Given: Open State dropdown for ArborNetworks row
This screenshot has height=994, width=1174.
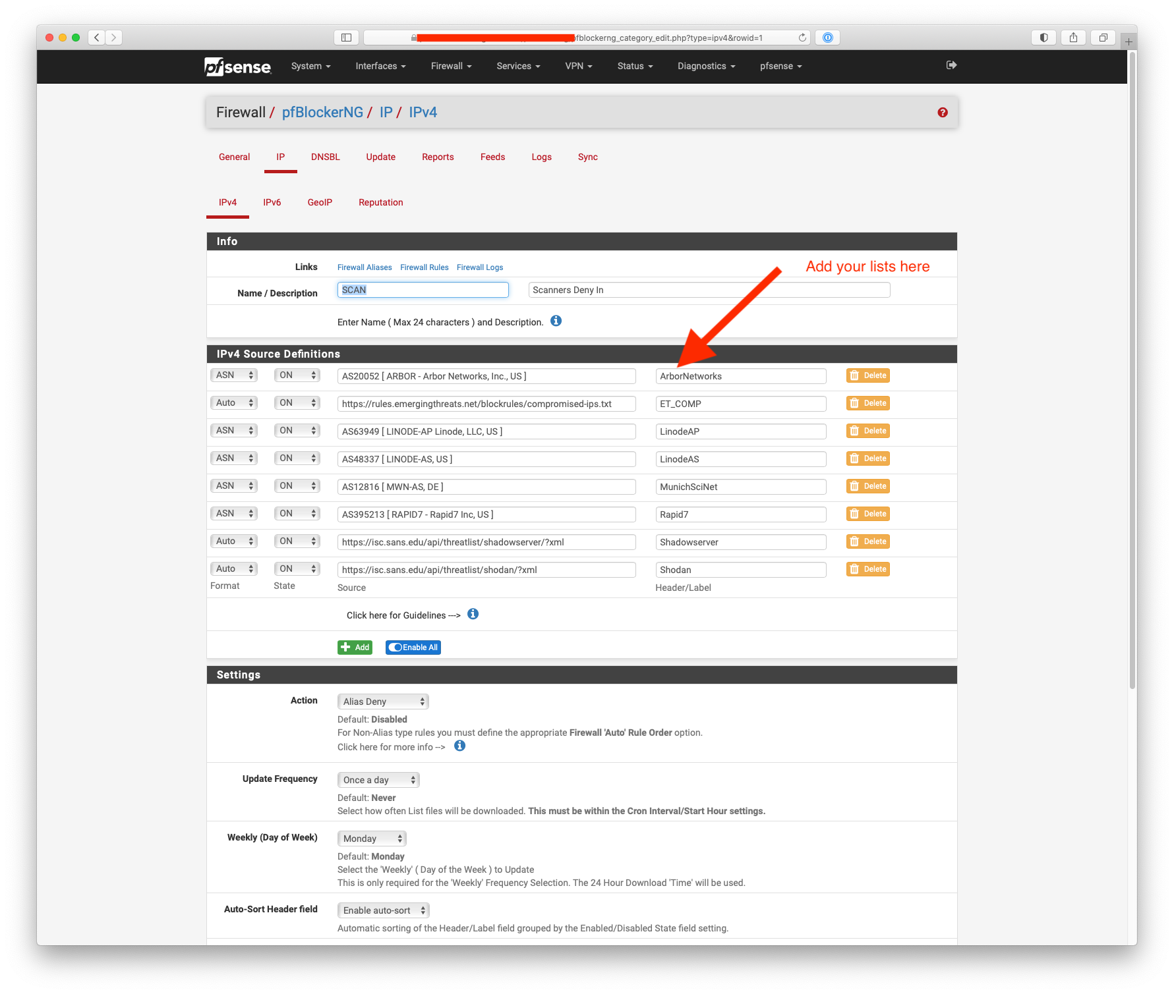Looking at the screenshot, I should pos(297,375).
